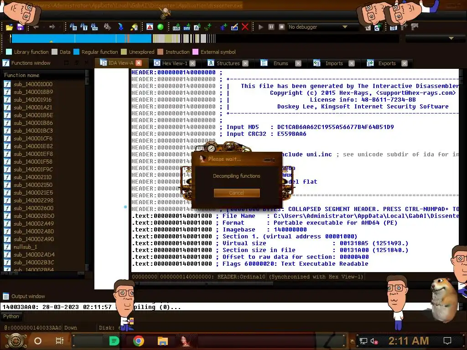467x350 pixels.
Task: Click the blue down-arrow jump icon
Action: (x=120, y=27)
